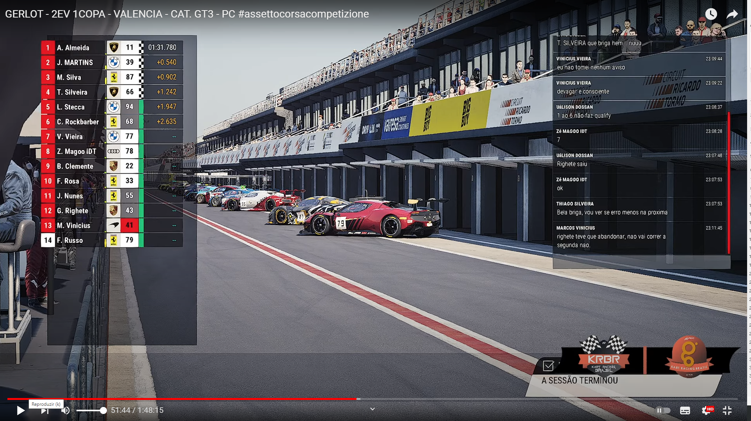Click Z. Magoo IDT leaderboard name
This screenshot has height=421, width=751.
tap(76, 151)
